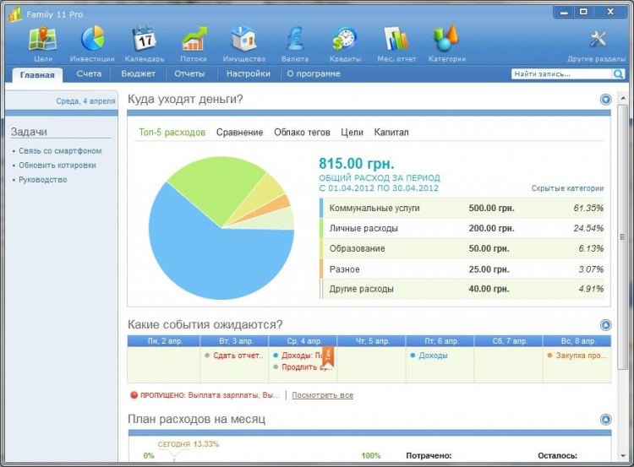Open the Категории shapes icon

pos(446,38)
